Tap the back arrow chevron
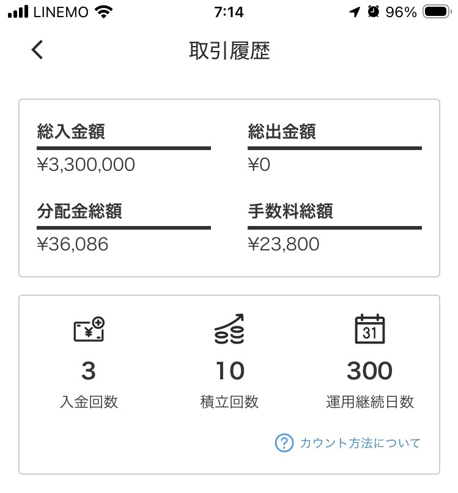The image size is (458, 493). click(x=38, y=50)
